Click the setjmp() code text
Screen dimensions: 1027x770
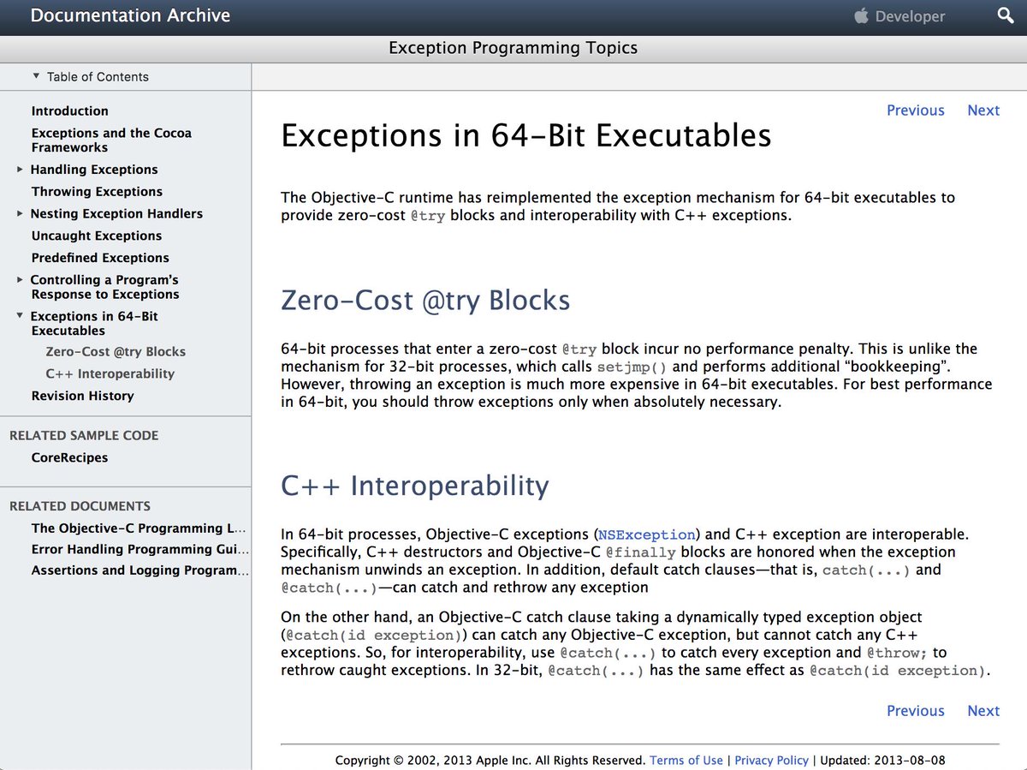tap(630, 367)
